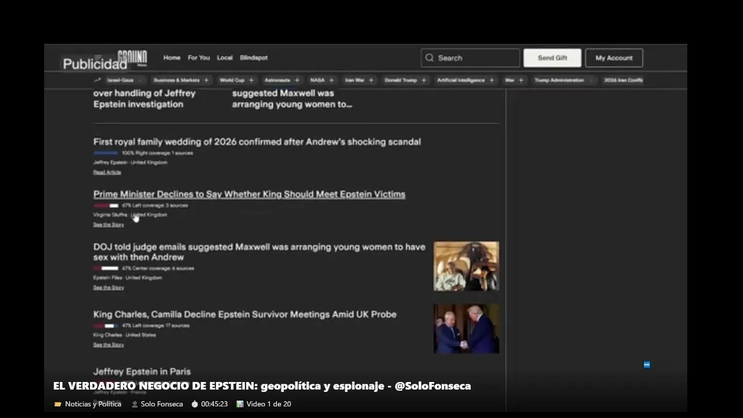The height and width of the screenshot is (418, 743).
Task: Click Read Article under royal wedding story
Action: pyautogui.click(x=107, y=172)
